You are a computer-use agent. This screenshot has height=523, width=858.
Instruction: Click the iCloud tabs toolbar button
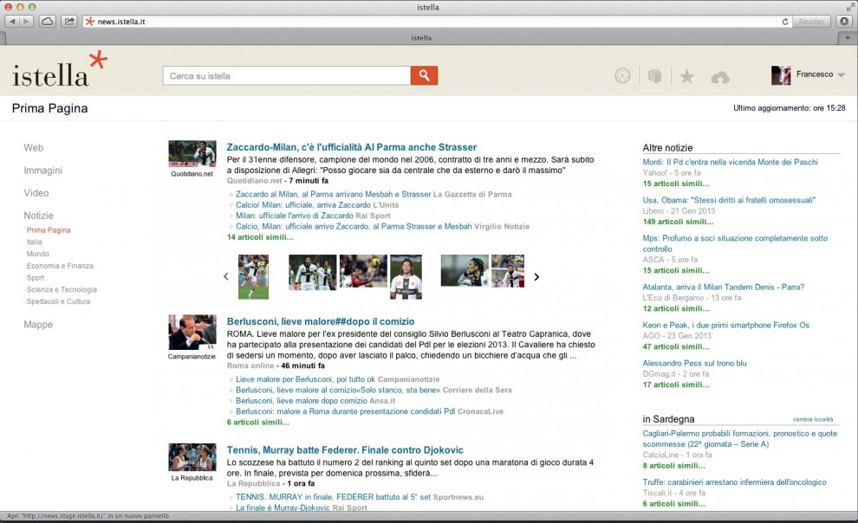[48, 22]
